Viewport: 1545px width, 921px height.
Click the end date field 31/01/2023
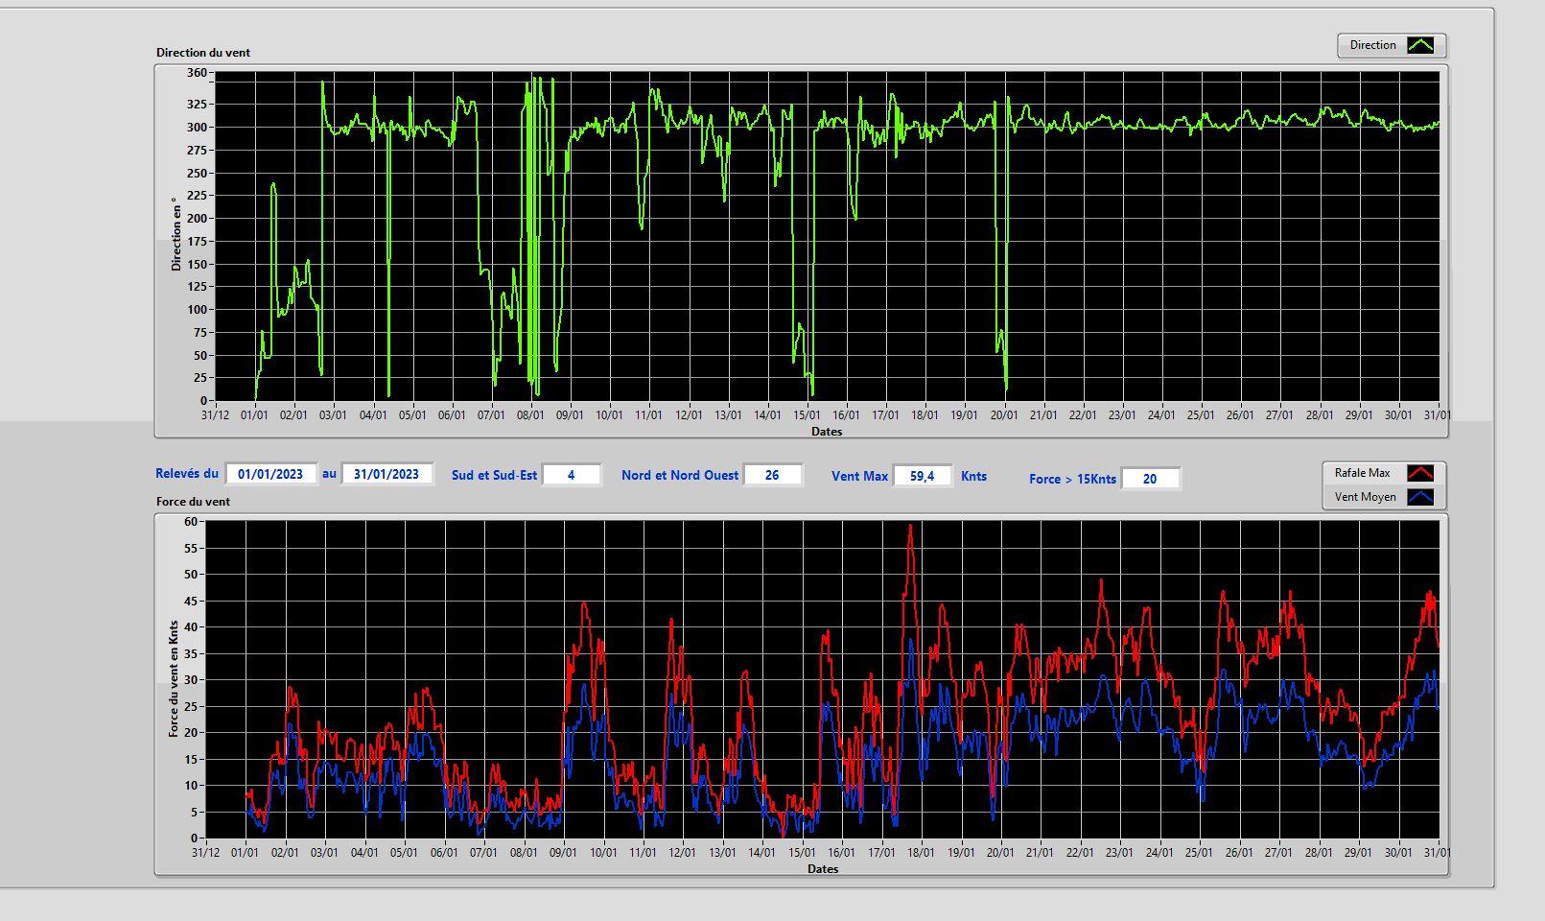point(386,474)
